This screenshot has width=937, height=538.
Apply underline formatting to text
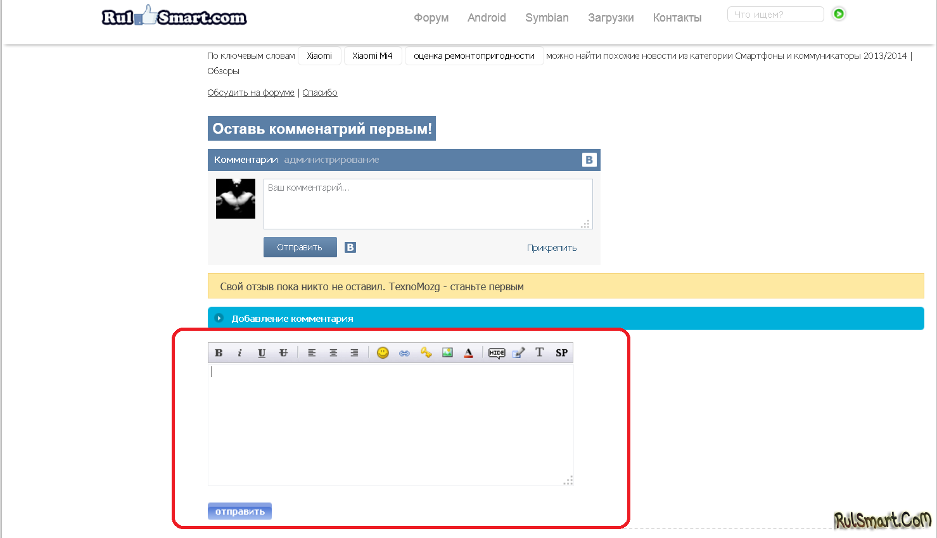click(262, 353)
